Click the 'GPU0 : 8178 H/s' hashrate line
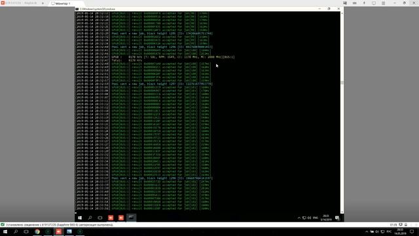This screenshot has width=419, height=236. pyautogui.click(x=173, y=57)
